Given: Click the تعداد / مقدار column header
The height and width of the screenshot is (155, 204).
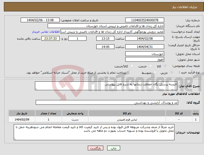Looking at the screenshot, I should 48,113.
